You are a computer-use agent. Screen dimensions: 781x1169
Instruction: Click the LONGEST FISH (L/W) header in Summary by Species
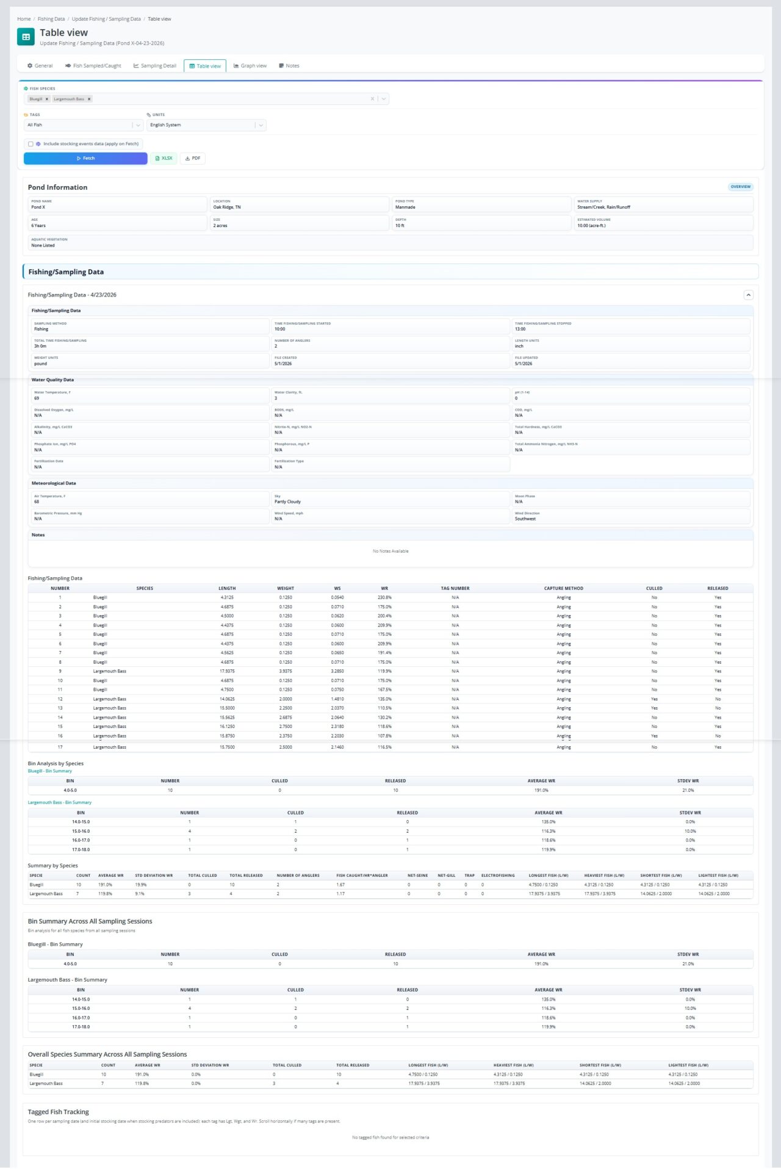pyautogui.click(x=549, y=876)
